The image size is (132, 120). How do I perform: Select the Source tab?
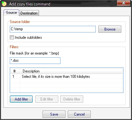point(11,13)
